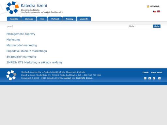Open Management dopravy course link
The height and width of the screenshot is (125, 167).
pyautogui.click(x=21, y=34)
